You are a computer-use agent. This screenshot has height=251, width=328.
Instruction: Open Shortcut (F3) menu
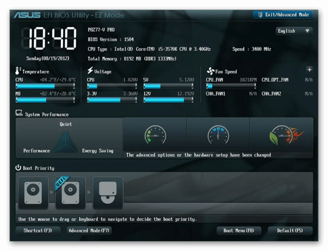click(x=38, y=231)
